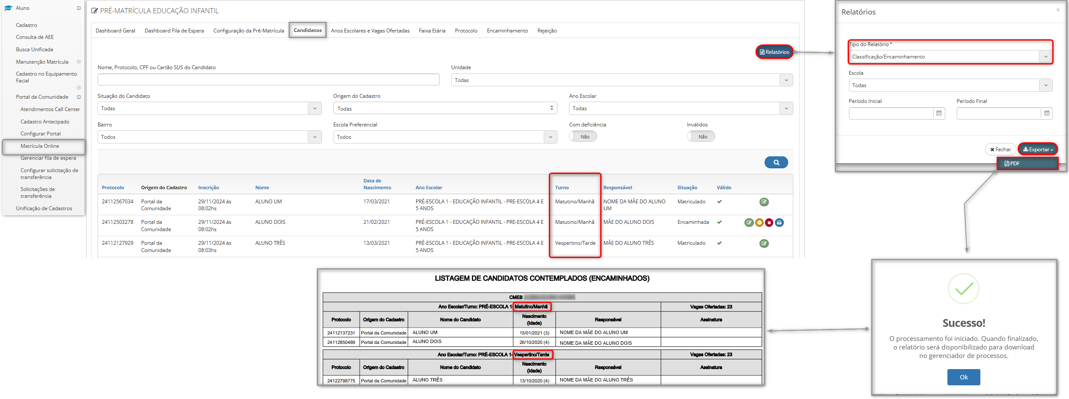Click the Fechar button in the dialog
This screenshot has height=399, width=1069.
pos(1000,150)
